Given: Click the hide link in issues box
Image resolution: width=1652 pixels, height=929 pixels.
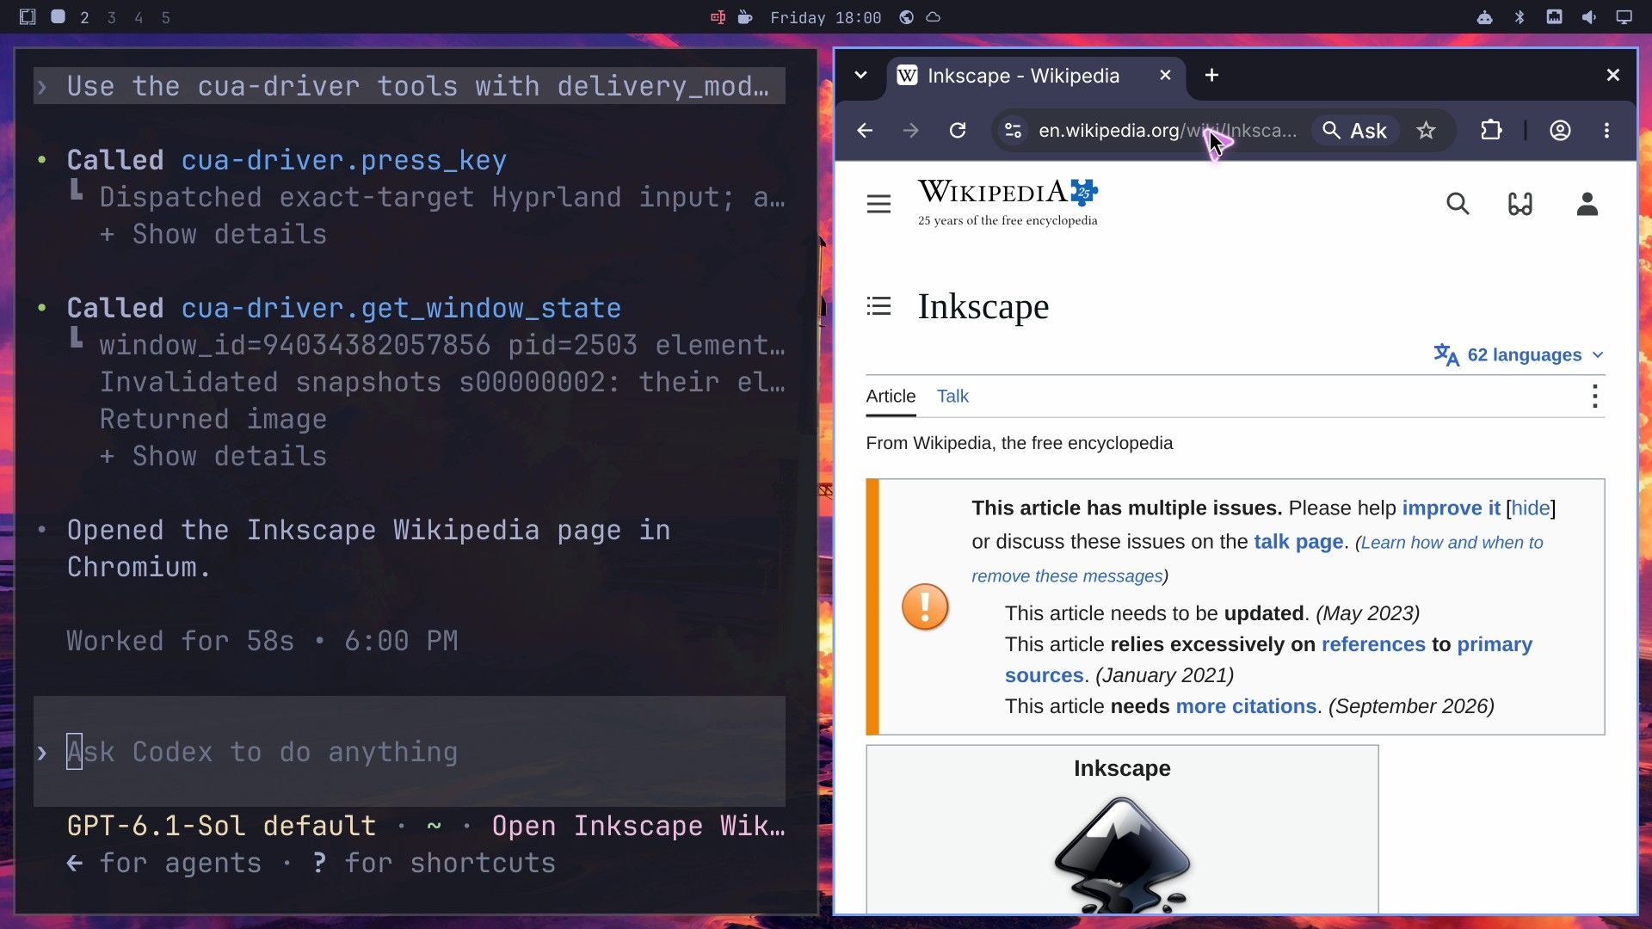Looking at the screenshot, I should tap(1531, 508).
